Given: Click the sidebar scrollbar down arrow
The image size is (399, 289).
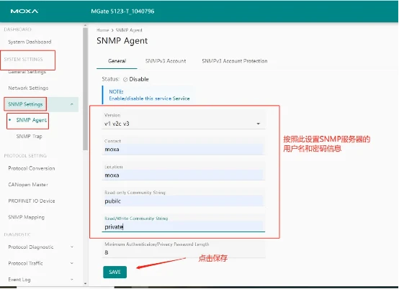Looking at the screenshot, I should [85, 284].
